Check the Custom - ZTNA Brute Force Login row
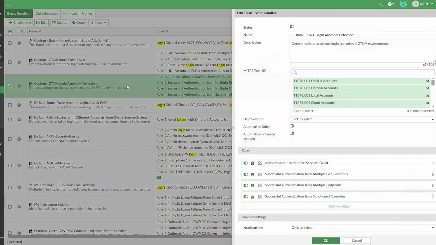The image size is (436, 245). point(10,62)
